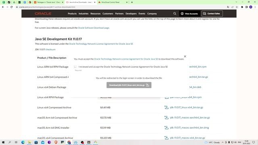Image resolution: width=258 pixels, height=145 pixels.
Task: Open the site search magnifier icon
Action: 175,14
